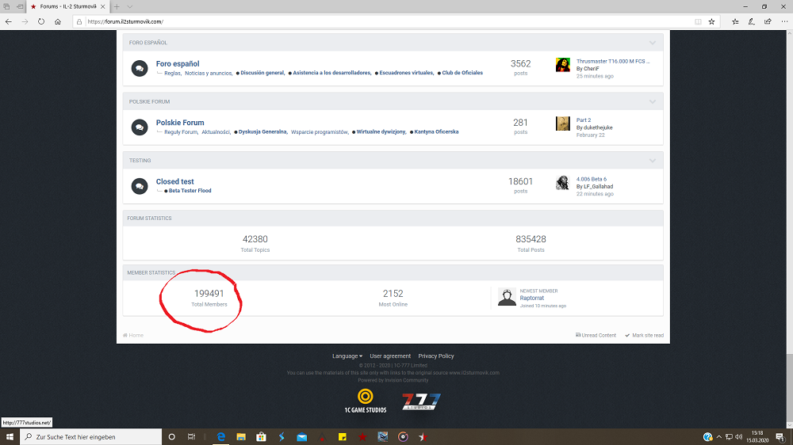Image resolution: width=793 pixels, height=445 pixels.
Task: Open Beta Tester Flood subforum
Action: 190,191
